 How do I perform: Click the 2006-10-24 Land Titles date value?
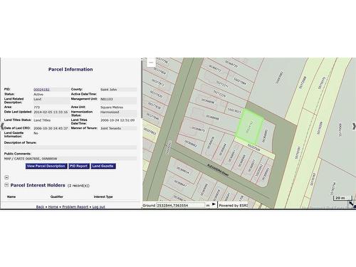[x=117, y=120]
